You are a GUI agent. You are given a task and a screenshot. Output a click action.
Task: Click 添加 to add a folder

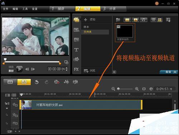click(90, 20)
